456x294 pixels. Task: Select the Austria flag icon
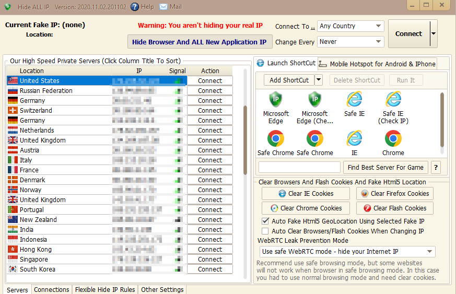(x=13, y=150)
